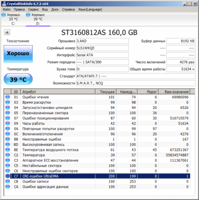Click status orb for attribute C8

(7, 181)
